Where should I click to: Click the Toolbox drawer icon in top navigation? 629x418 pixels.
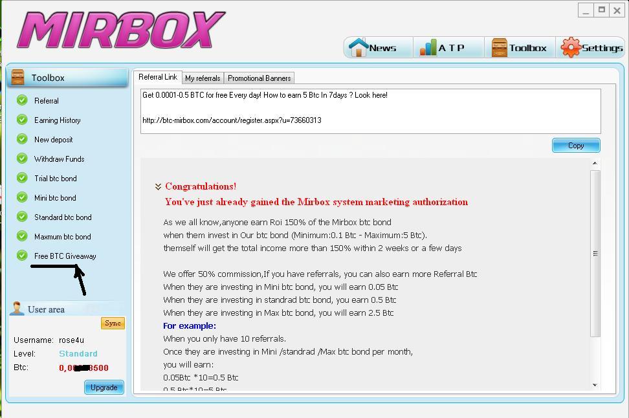(x=500, y=47)
